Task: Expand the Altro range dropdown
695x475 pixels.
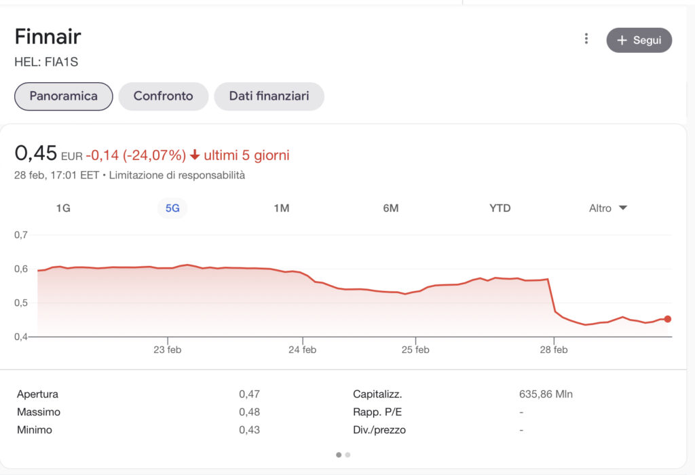Action: coord(607,208)
